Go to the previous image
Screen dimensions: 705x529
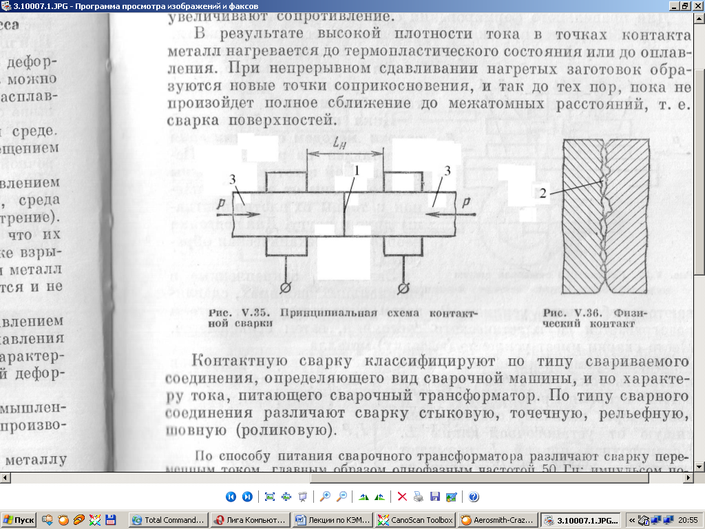[x=231, y=497]
